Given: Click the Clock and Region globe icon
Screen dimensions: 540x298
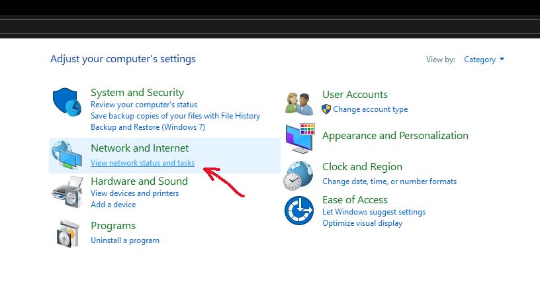Looking at the screenshot, I should (x=298, y=175).
